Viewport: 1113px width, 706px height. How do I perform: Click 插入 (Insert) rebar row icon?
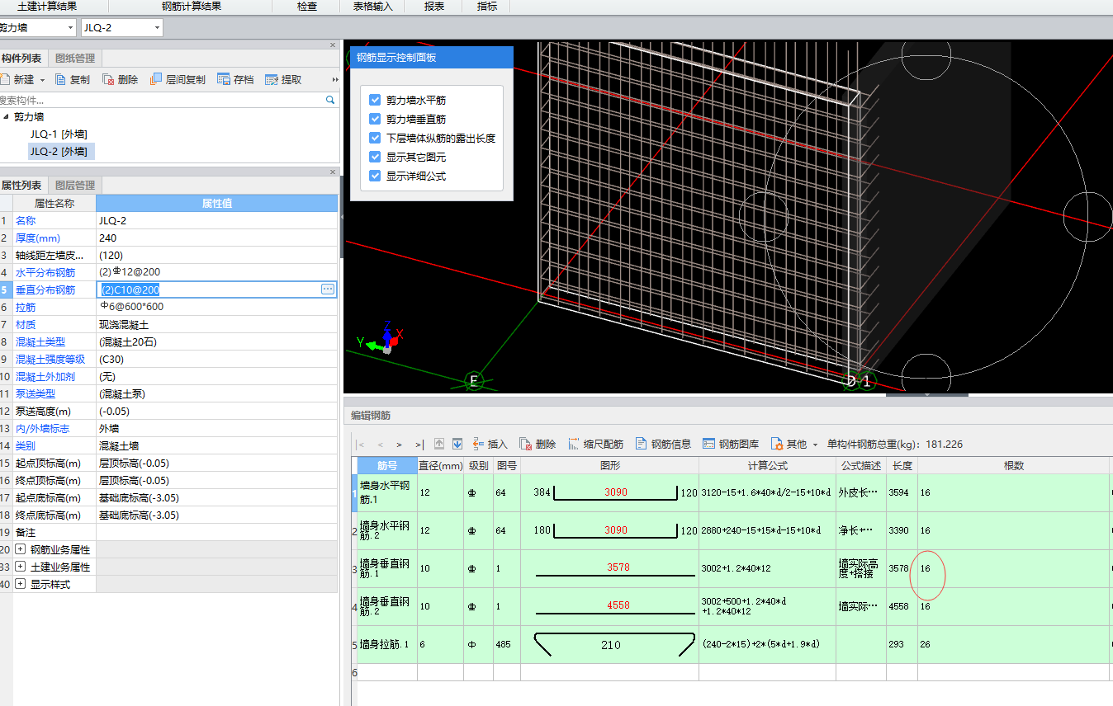pyautogui.click(x=478, y=444)
